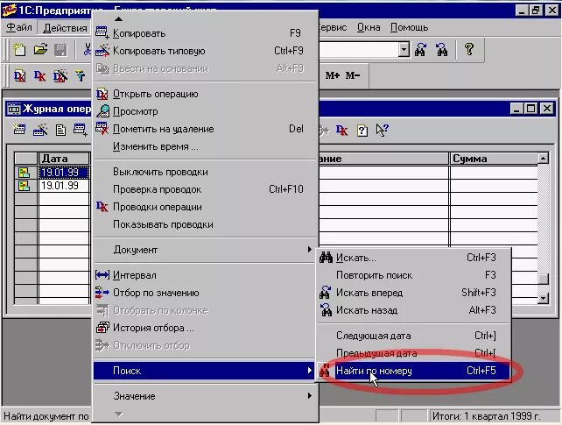Click the grayed Save disk icon
Viewport: 562px width, 425px height.
pos(60,49)
